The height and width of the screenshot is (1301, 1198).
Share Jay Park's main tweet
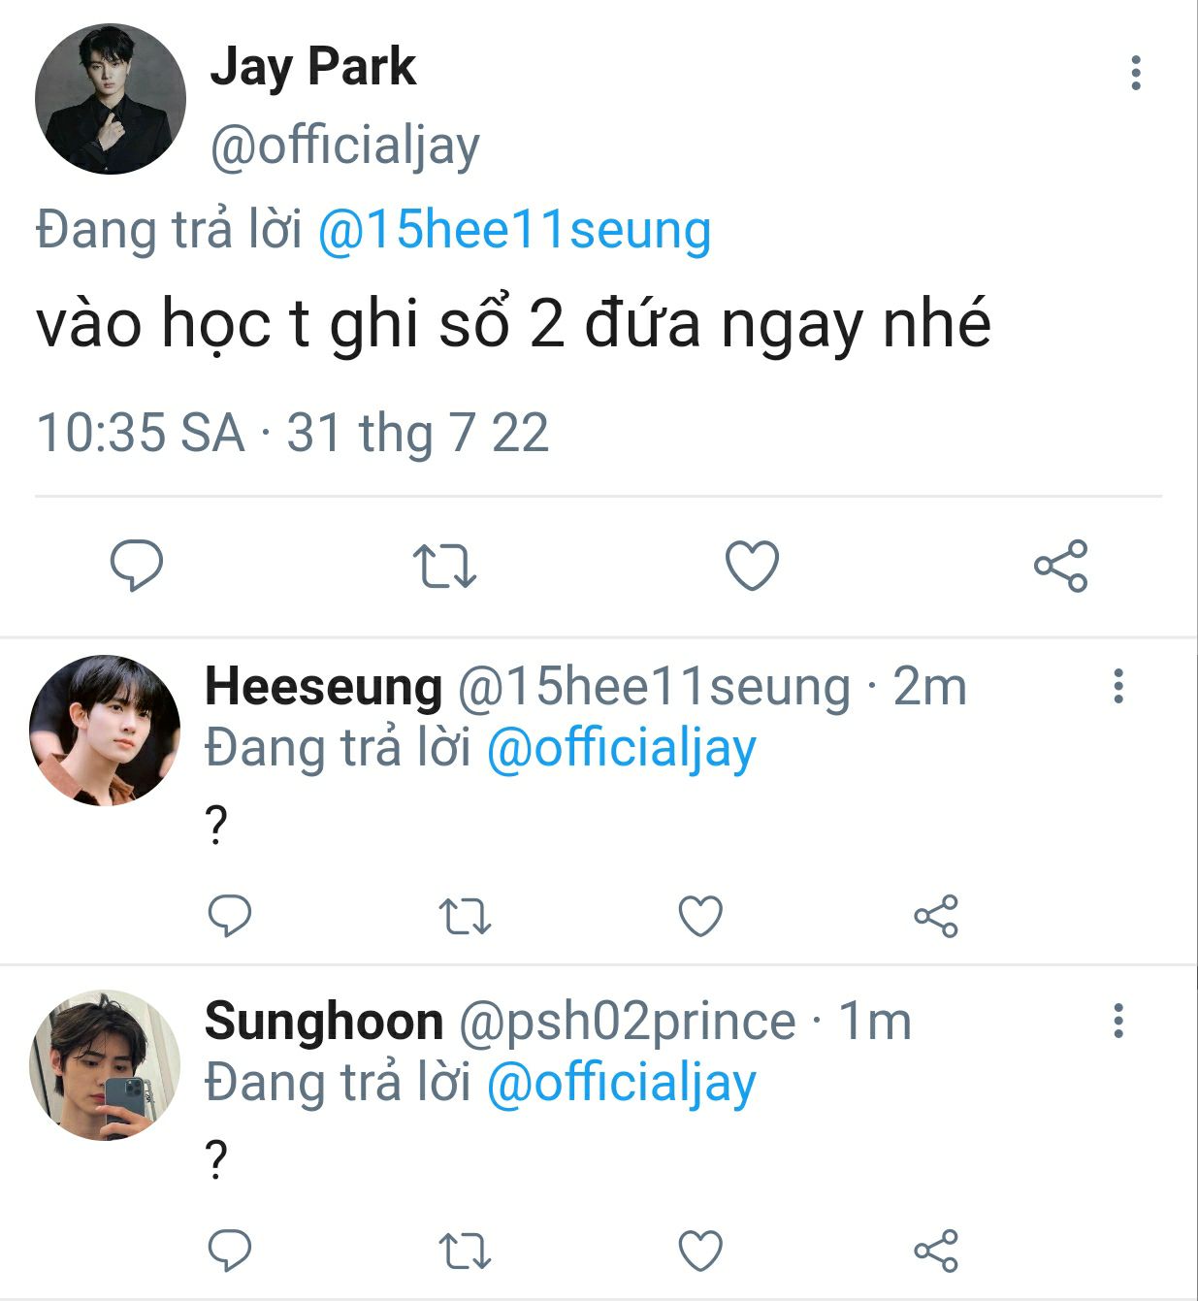pos(1060,567)
